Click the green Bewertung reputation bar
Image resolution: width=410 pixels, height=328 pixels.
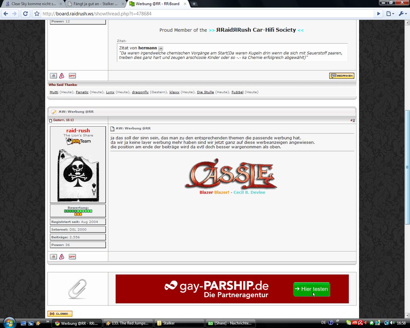click(78, 211)
